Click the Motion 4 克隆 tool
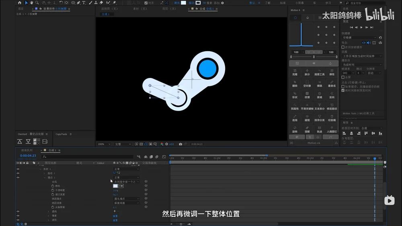The width and height of the screenshot is (402, 226). coord(295,72)
